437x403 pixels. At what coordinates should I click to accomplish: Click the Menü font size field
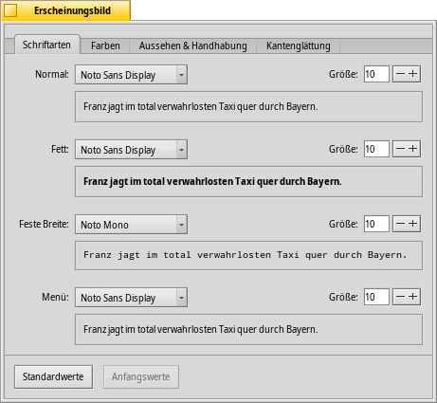(376, 297)
